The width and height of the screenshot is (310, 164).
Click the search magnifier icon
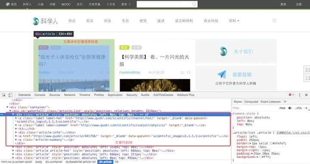point(194,4)
